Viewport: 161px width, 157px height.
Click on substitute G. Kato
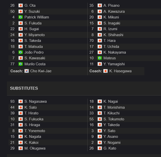(x=110, y=148)
